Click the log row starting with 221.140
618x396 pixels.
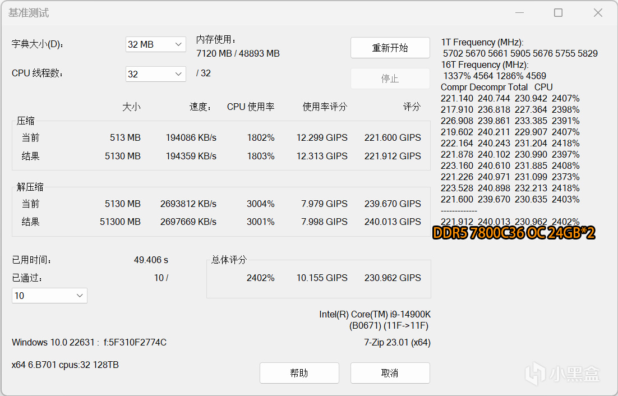tap(510, 99)
